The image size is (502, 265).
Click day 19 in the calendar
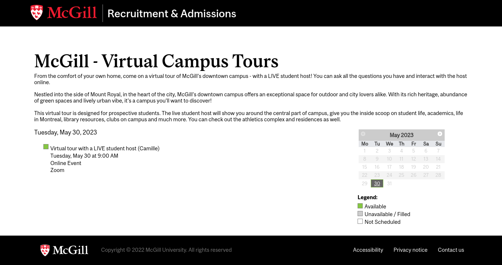coord(413,167)
